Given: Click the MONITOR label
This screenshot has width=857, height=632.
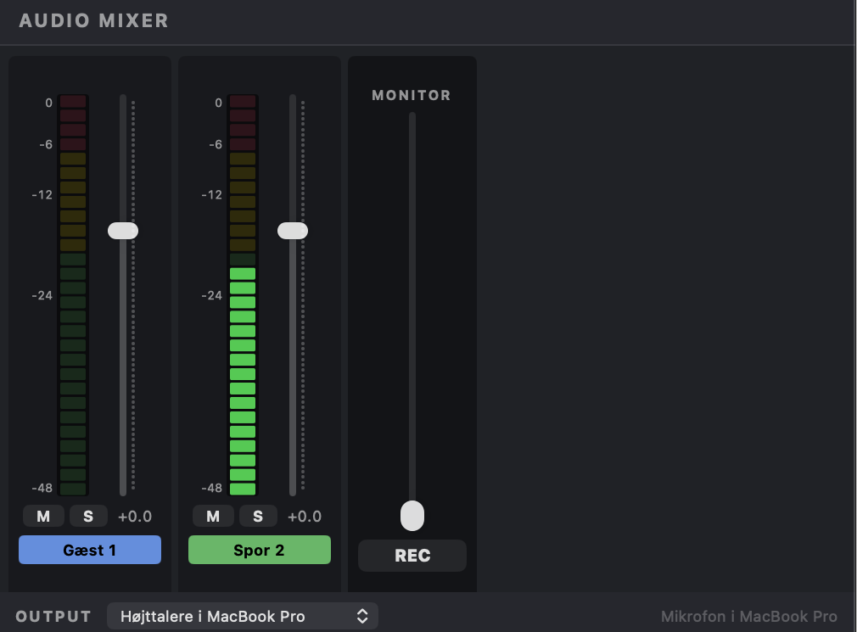Looking at the screenshot, I should (412, 95).
